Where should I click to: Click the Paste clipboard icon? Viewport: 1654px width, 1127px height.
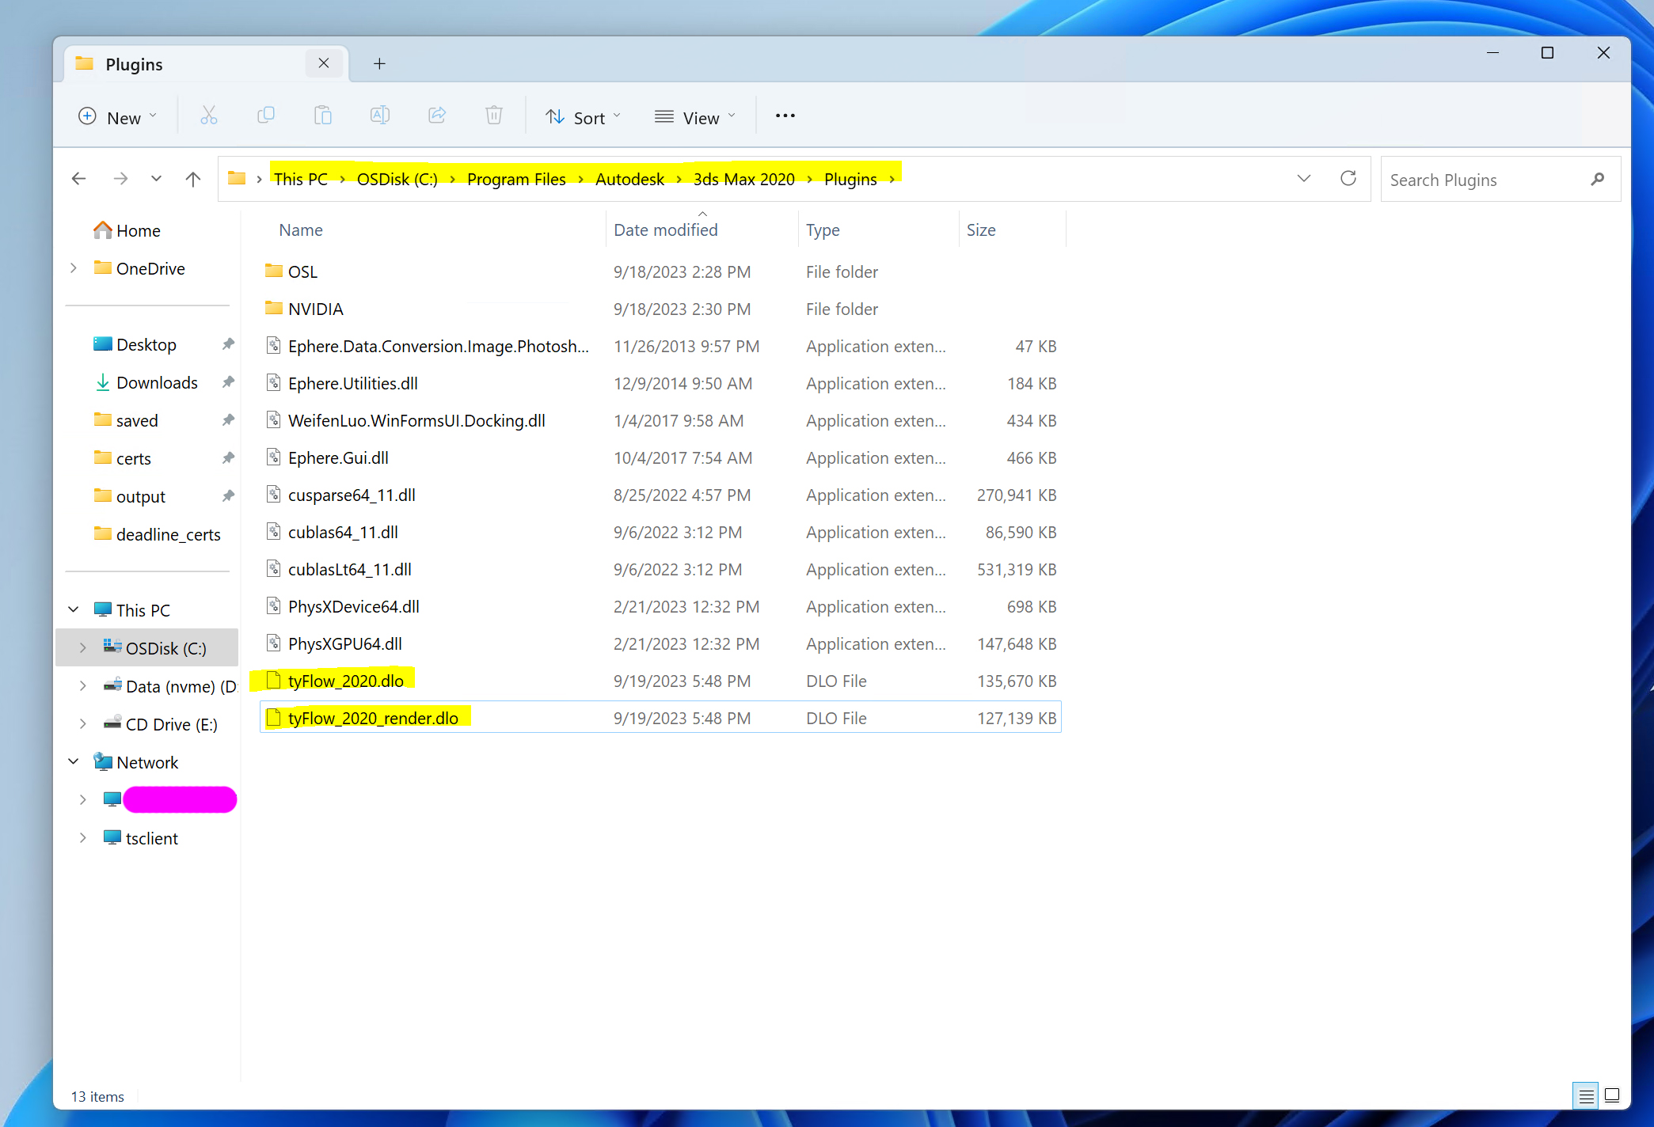(323, 116)
